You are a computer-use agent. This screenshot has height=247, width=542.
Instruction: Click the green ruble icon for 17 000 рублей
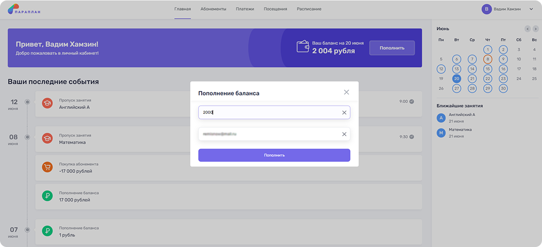click(x=47, y=196)
